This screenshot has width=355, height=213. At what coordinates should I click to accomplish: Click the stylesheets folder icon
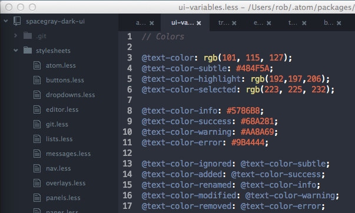coord(28,50)
